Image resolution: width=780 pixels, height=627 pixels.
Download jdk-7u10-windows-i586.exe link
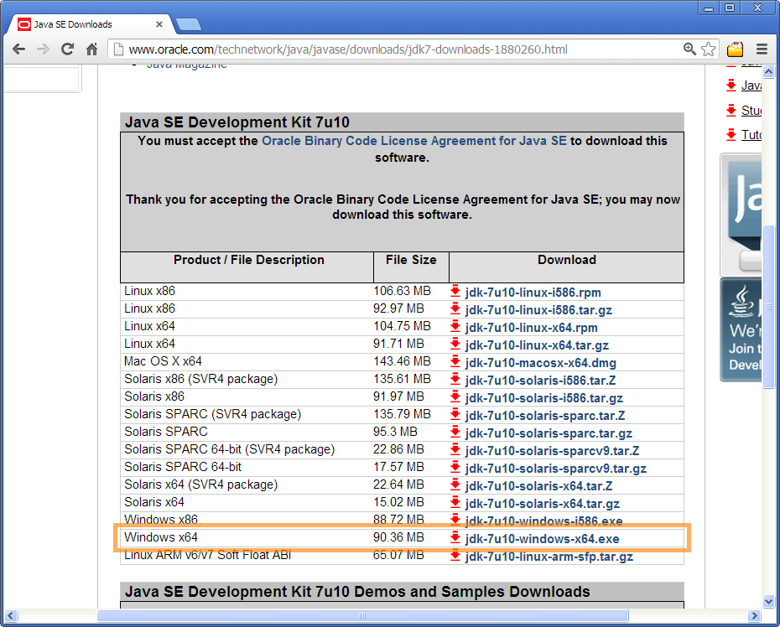click(543, 521)
